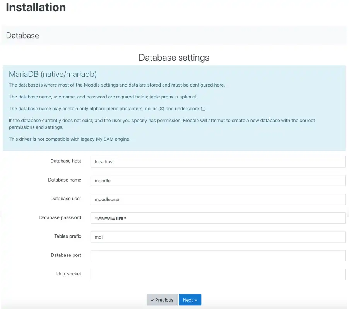
Task: Click the 'Unix socket' label
Action: [x=68, y=274]
